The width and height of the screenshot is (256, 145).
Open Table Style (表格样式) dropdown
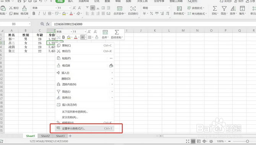[196, 8]
